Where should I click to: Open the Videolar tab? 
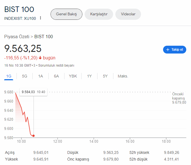point(128,14)
